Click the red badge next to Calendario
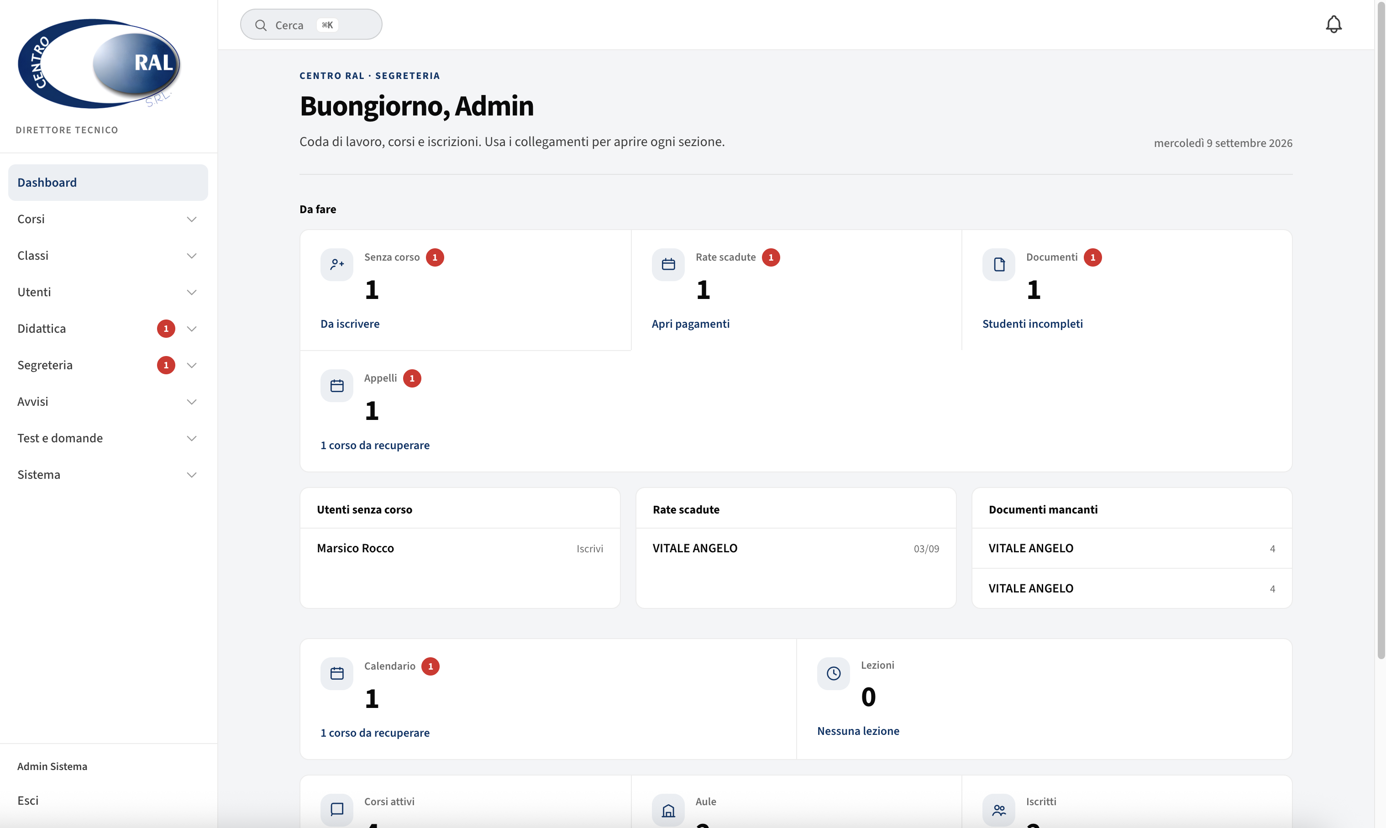1386x828 pixels. [430, 666]
